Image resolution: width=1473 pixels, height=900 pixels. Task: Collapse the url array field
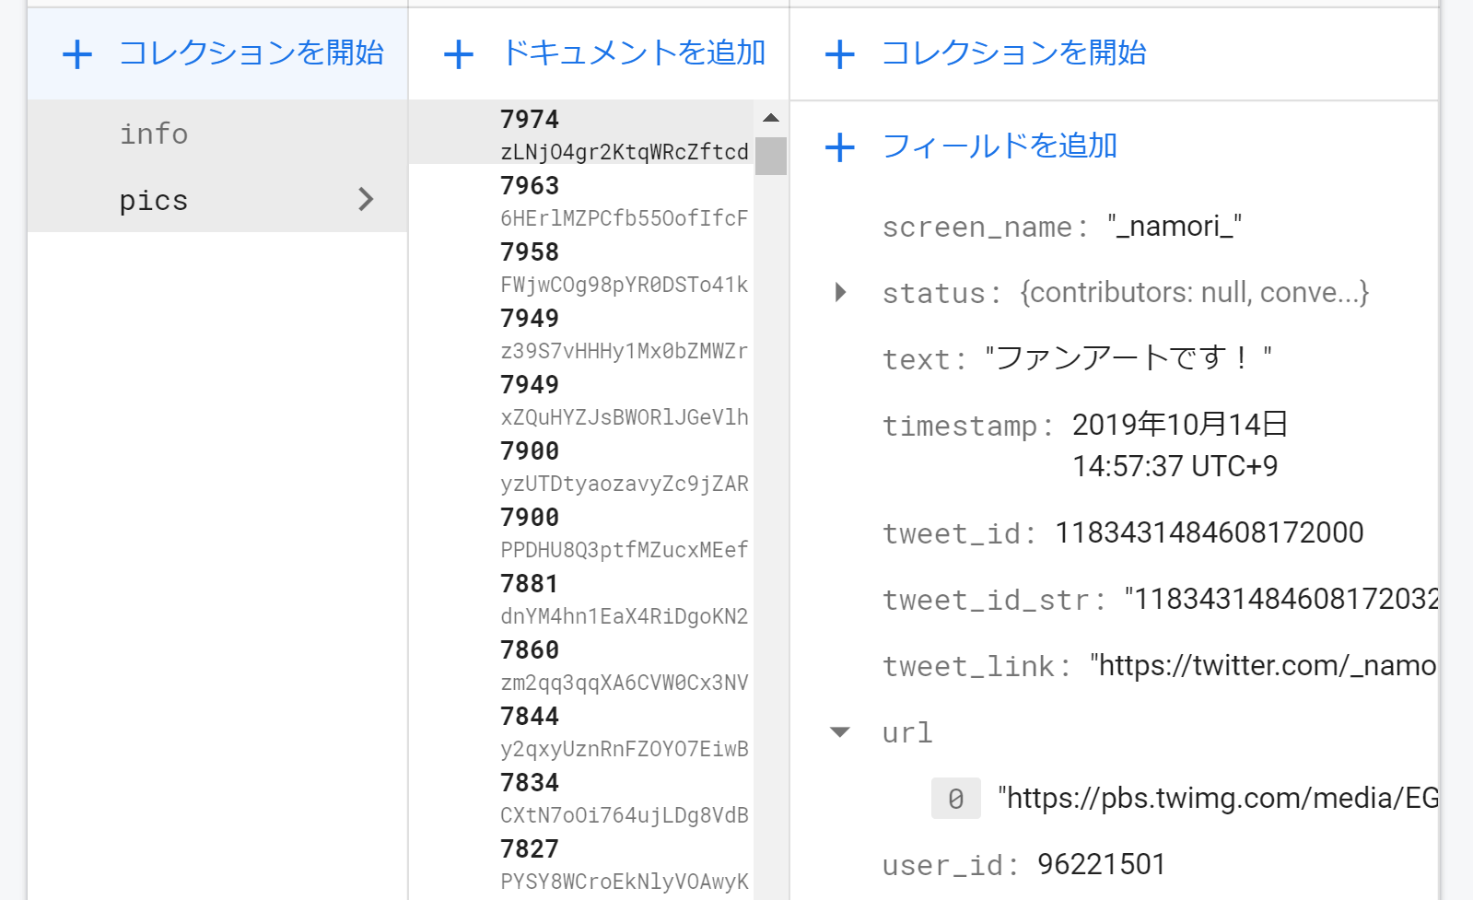click(x=840, y=732)
